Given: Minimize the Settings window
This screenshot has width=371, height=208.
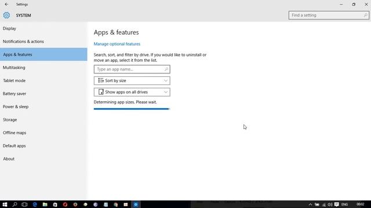Looking at the screenshot, I should coord(341,4).
